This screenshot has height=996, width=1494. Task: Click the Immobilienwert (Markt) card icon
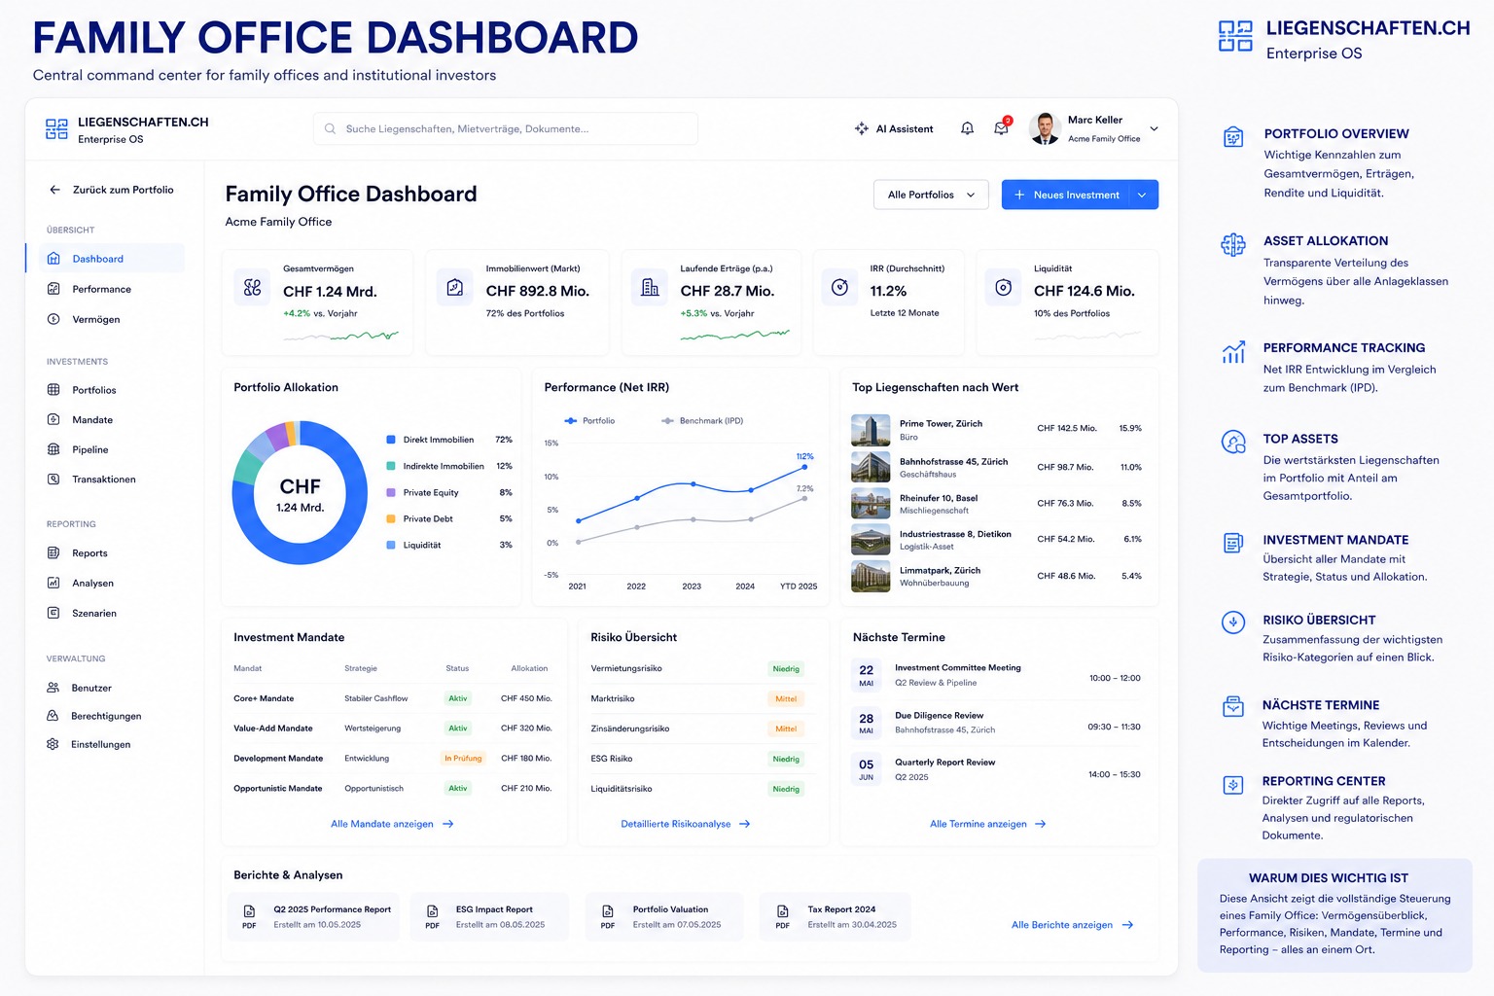click(x=455, y=288)
